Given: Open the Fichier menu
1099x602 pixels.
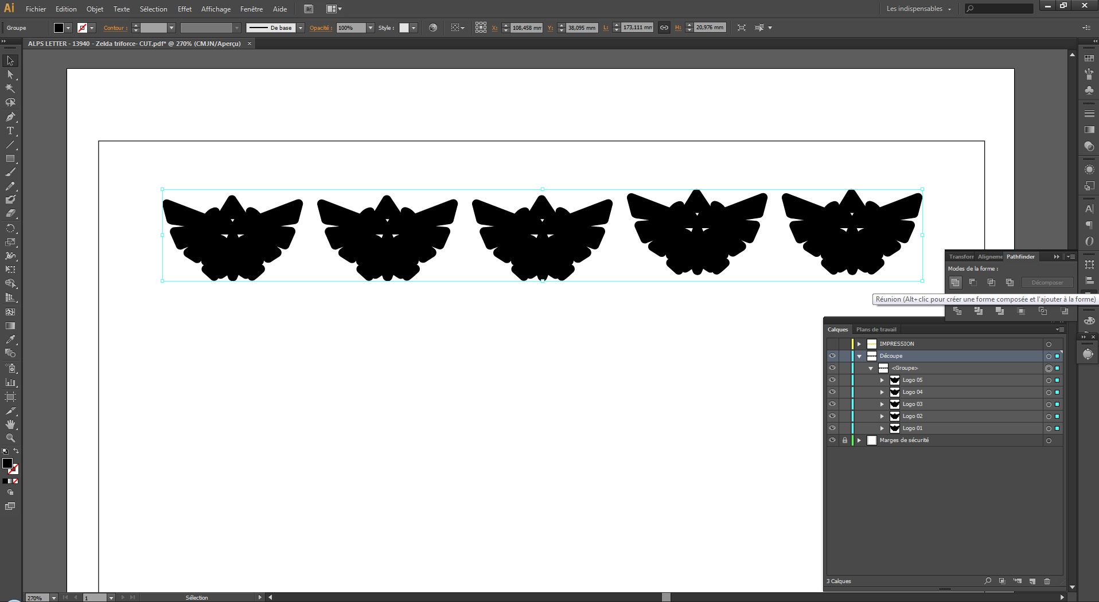Looking at the screenshot, I should pos(36,9).
